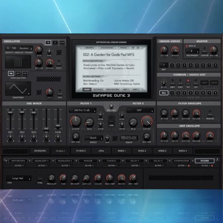
Task: Open the Mod Matrix display tab
Action: point(113,90)
